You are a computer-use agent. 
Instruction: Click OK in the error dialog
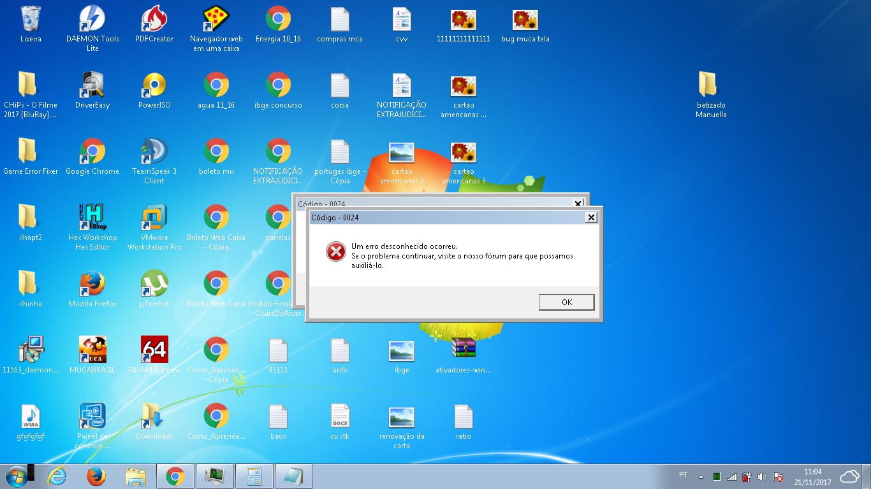coord(566,302)
